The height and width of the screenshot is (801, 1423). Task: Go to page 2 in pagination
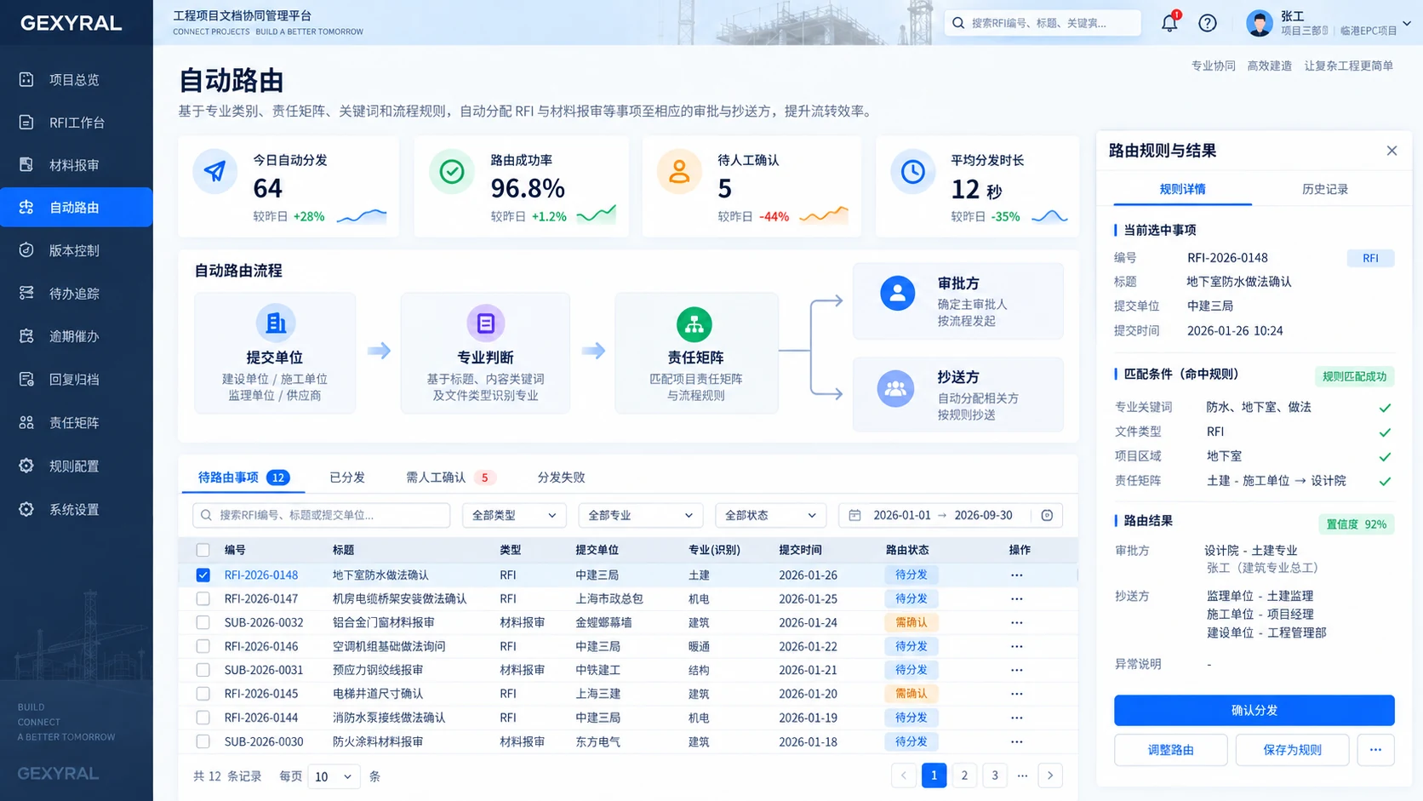[964, 775]
